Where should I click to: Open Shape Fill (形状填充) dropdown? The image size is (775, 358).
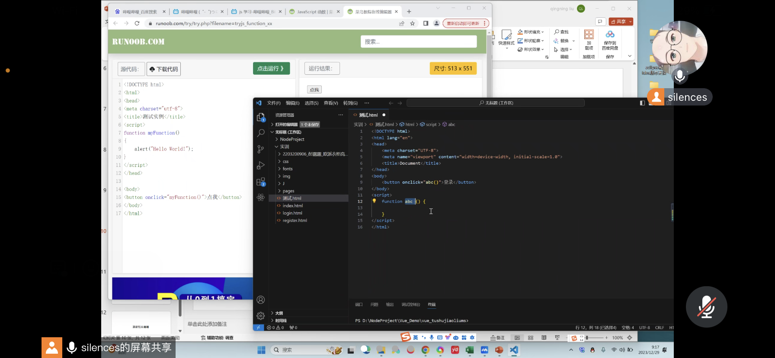click(x=531, y=32)
